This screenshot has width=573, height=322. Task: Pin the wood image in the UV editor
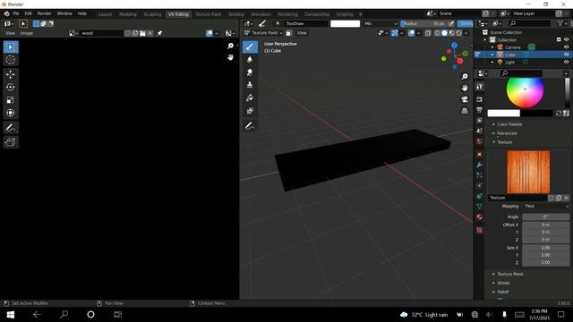pyautogui.click(x=159, y=33)
